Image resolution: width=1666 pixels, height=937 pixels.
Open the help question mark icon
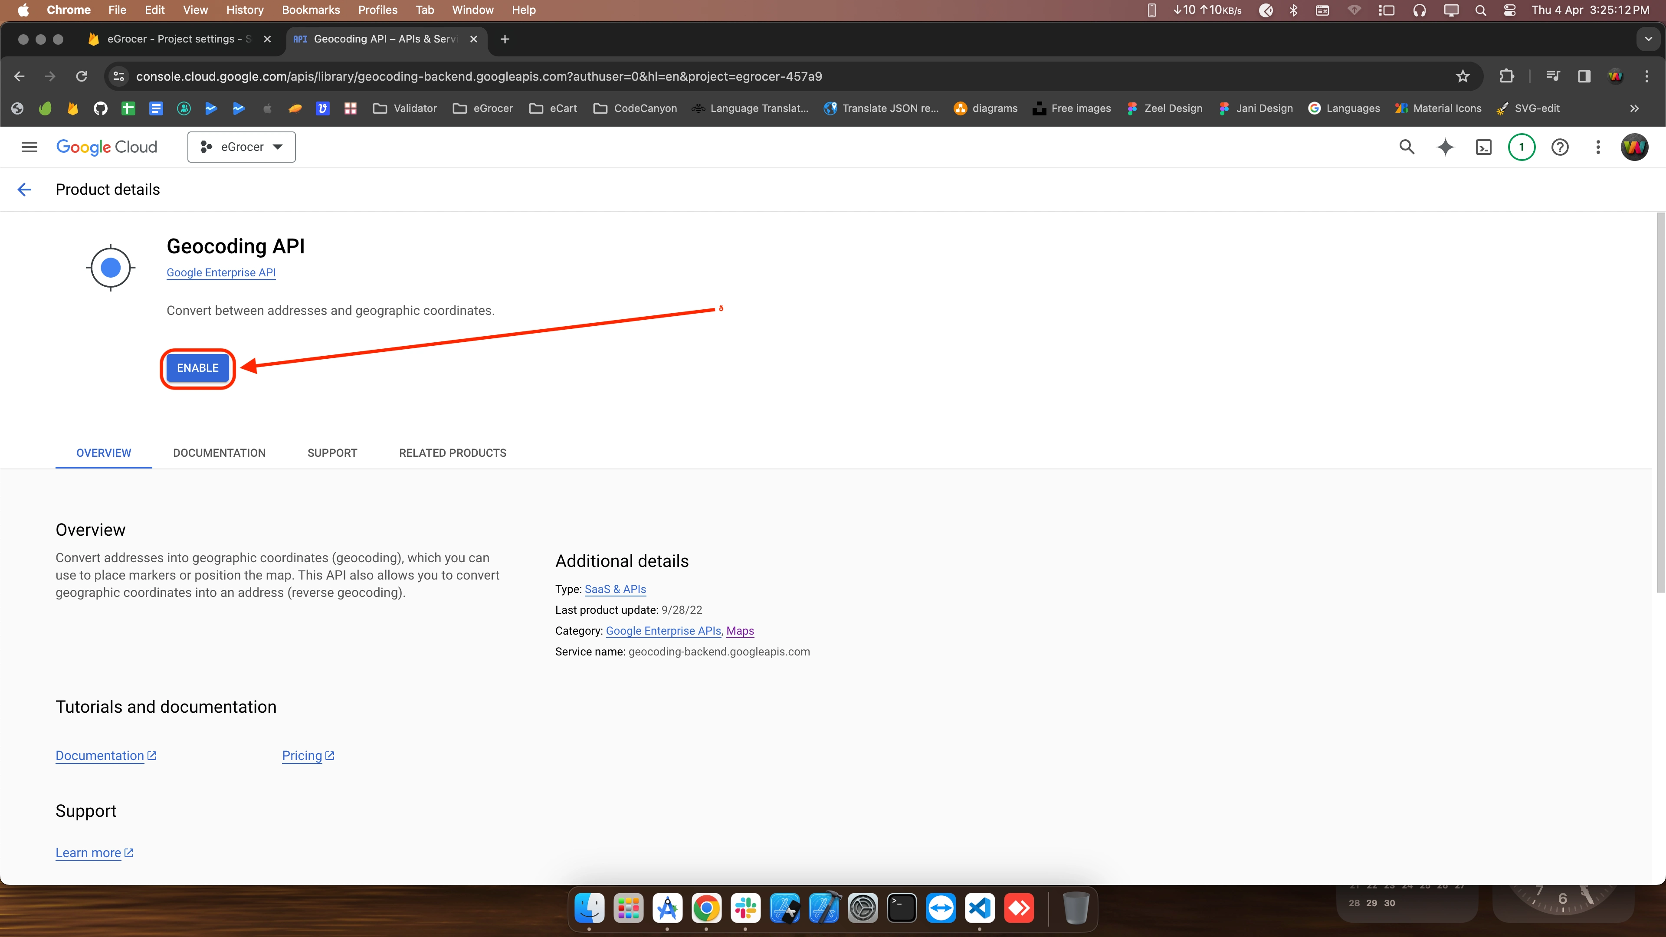point(1560,147)
